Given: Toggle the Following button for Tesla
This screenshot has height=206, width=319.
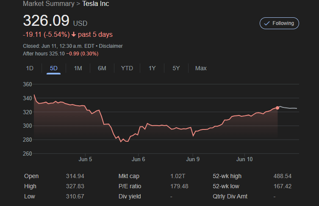Looking at the screenshot, I should click(279, 23).
